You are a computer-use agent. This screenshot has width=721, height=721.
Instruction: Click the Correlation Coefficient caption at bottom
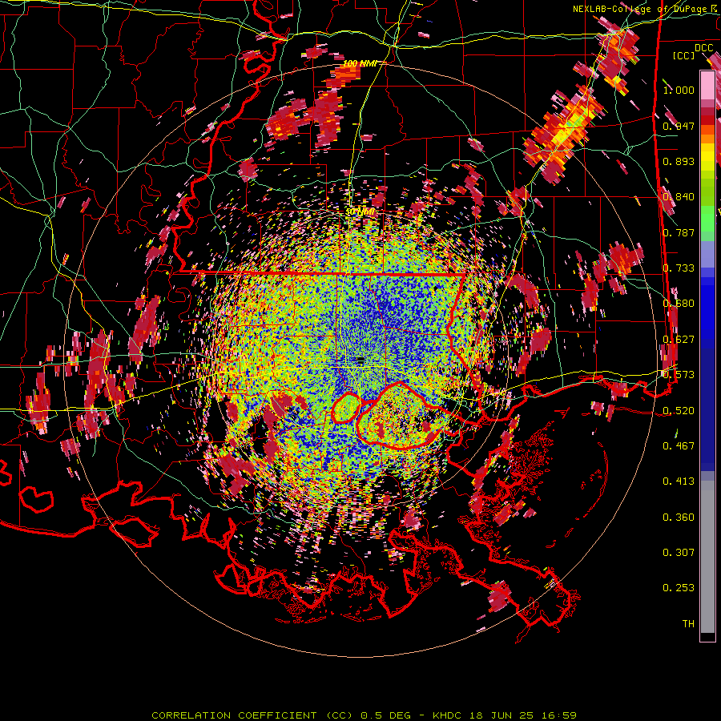click(364, 715)
